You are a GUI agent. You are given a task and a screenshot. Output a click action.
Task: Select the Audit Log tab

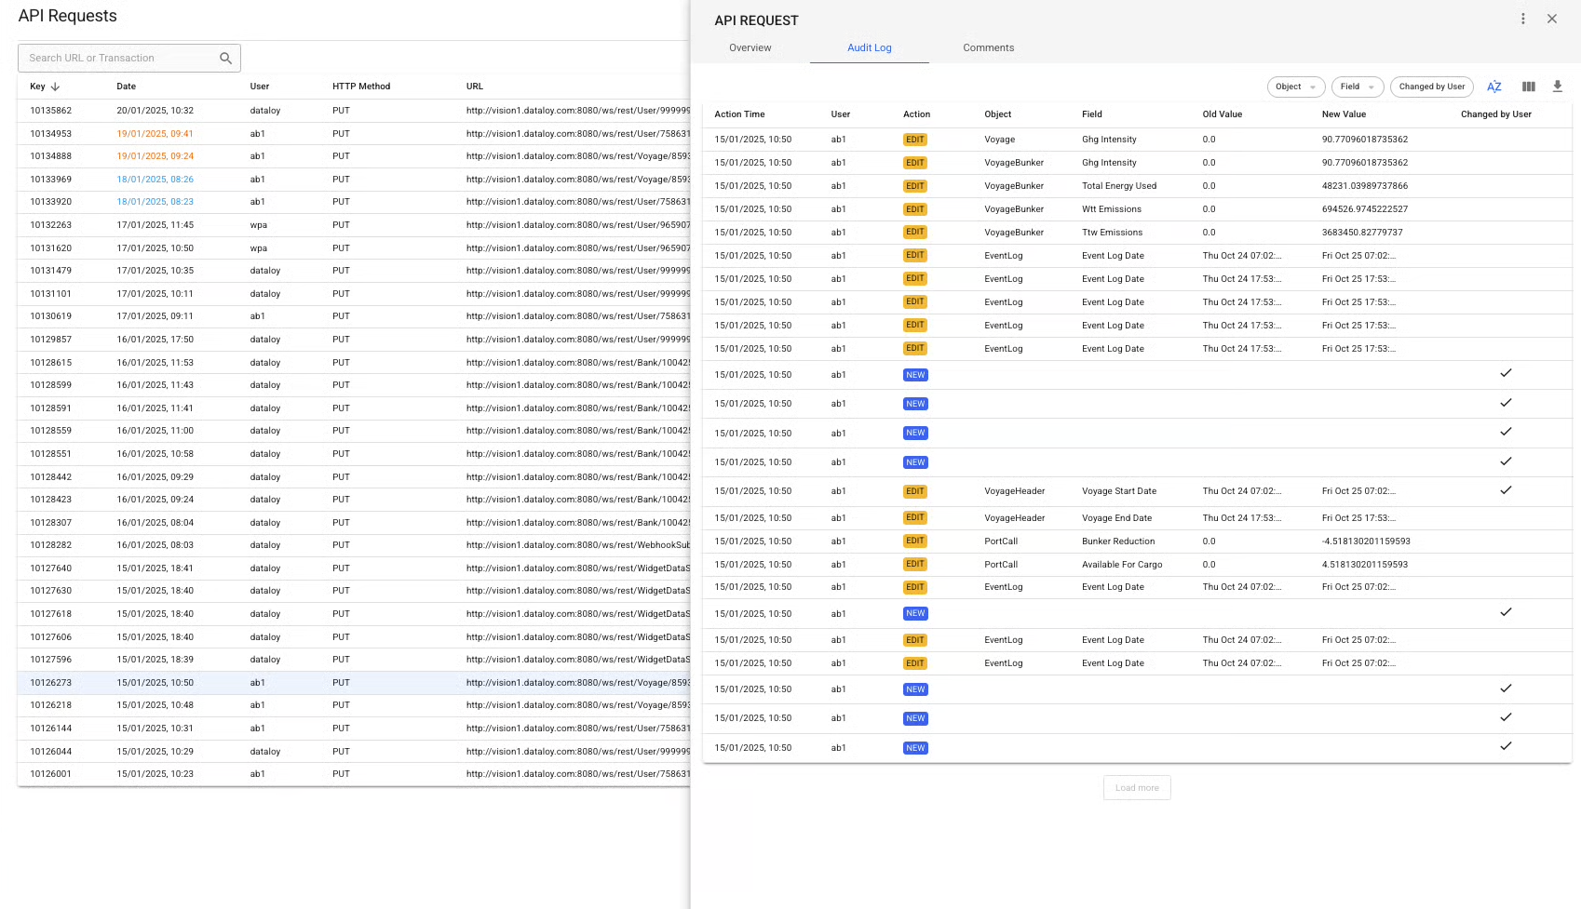point(869,47)
